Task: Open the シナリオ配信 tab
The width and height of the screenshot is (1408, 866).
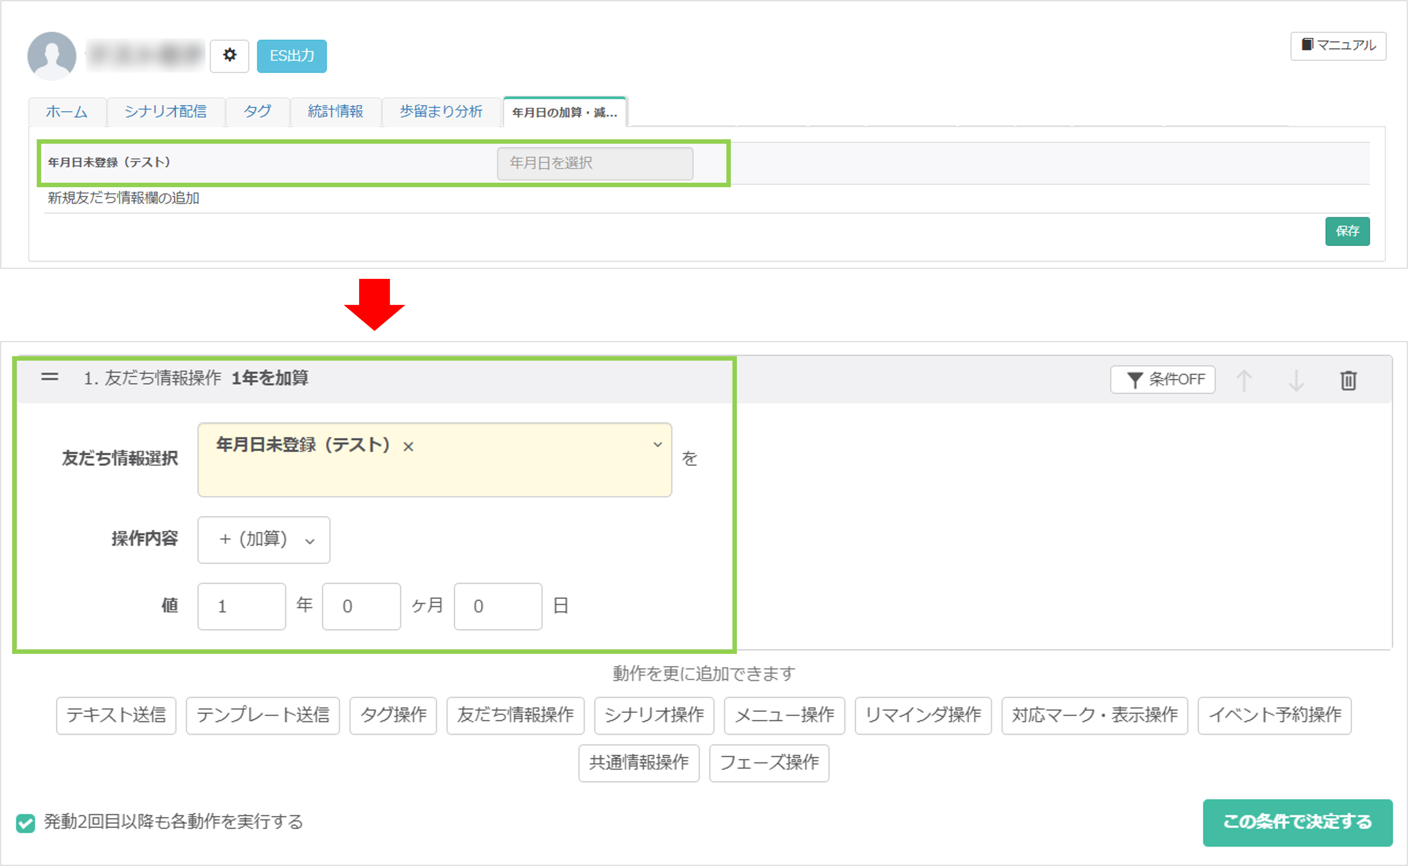Action: (x=166, y=112)
